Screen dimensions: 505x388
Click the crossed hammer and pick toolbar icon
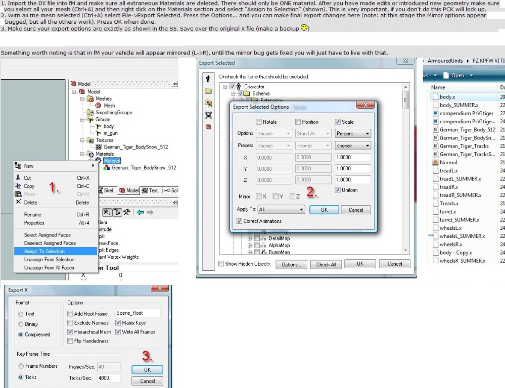click(127, 212)
